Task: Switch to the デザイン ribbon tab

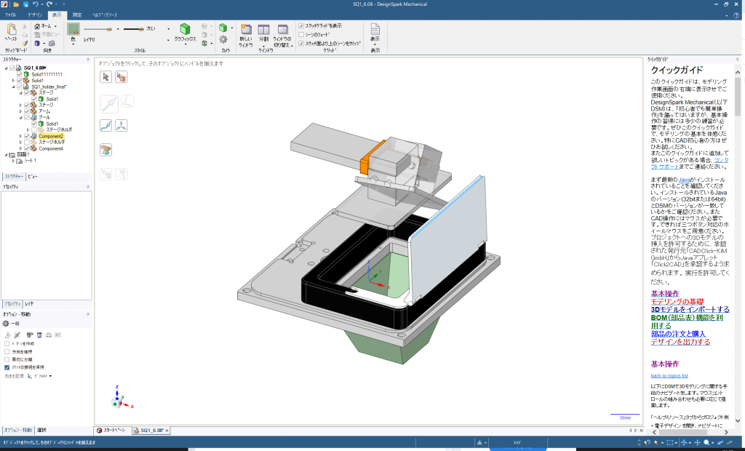Action: [x=34, y=15]
